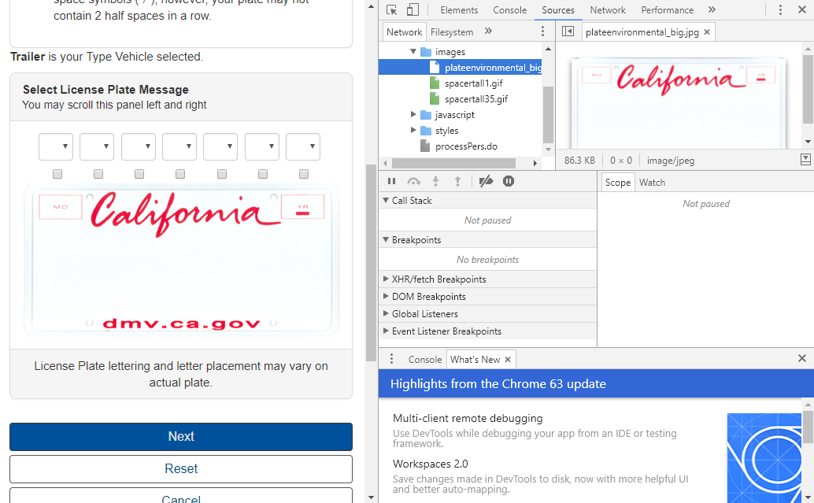Open the first plate character dropdown

click(x=56, y=147)
